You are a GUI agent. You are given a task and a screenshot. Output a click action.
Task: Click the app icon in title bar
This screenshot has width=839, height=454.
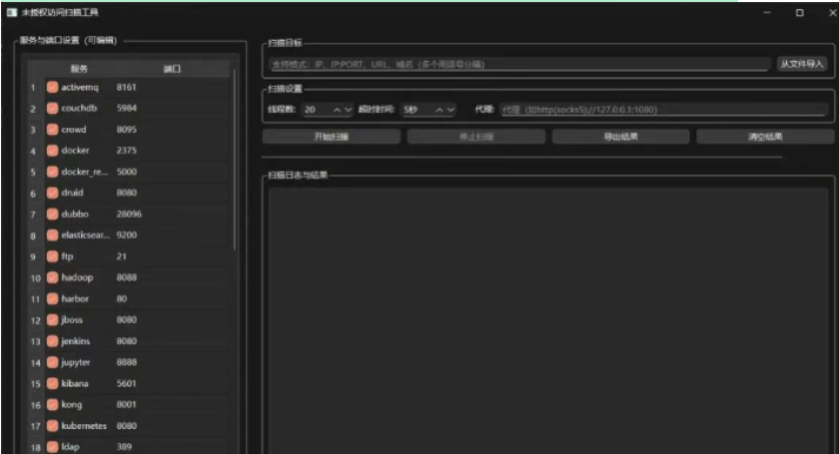pyautogui.click(x=12, y=12)
